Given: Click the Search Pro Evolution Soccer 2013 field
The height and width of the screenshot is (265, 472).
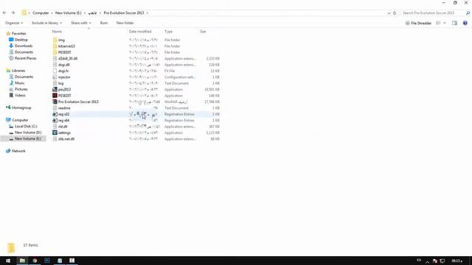Looking at the screenshot, I should (x=433, y=13).
